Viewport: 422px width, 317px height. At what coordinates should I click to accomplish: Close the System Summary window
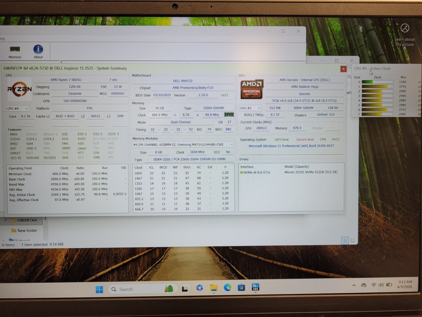click(x=343, y=69)
